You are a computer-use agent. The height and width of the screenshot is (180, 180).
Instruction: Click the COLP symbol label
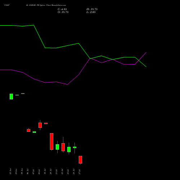click(7, 5)
